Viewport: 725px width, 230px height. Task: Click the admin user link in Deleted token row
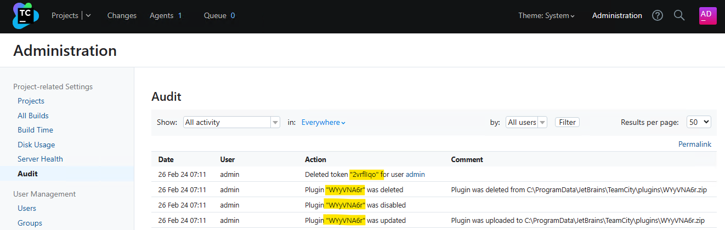coord(415,174)
